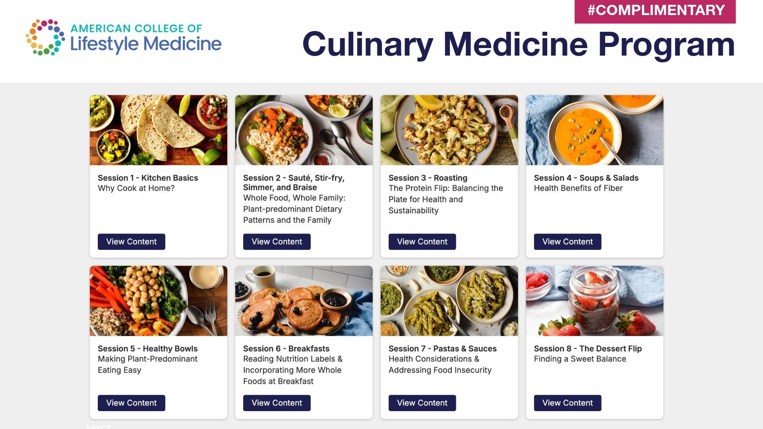Click the American College of Lifestyle Medicine logo
Viewport: 763px width, 429px height.
point(124,37)
